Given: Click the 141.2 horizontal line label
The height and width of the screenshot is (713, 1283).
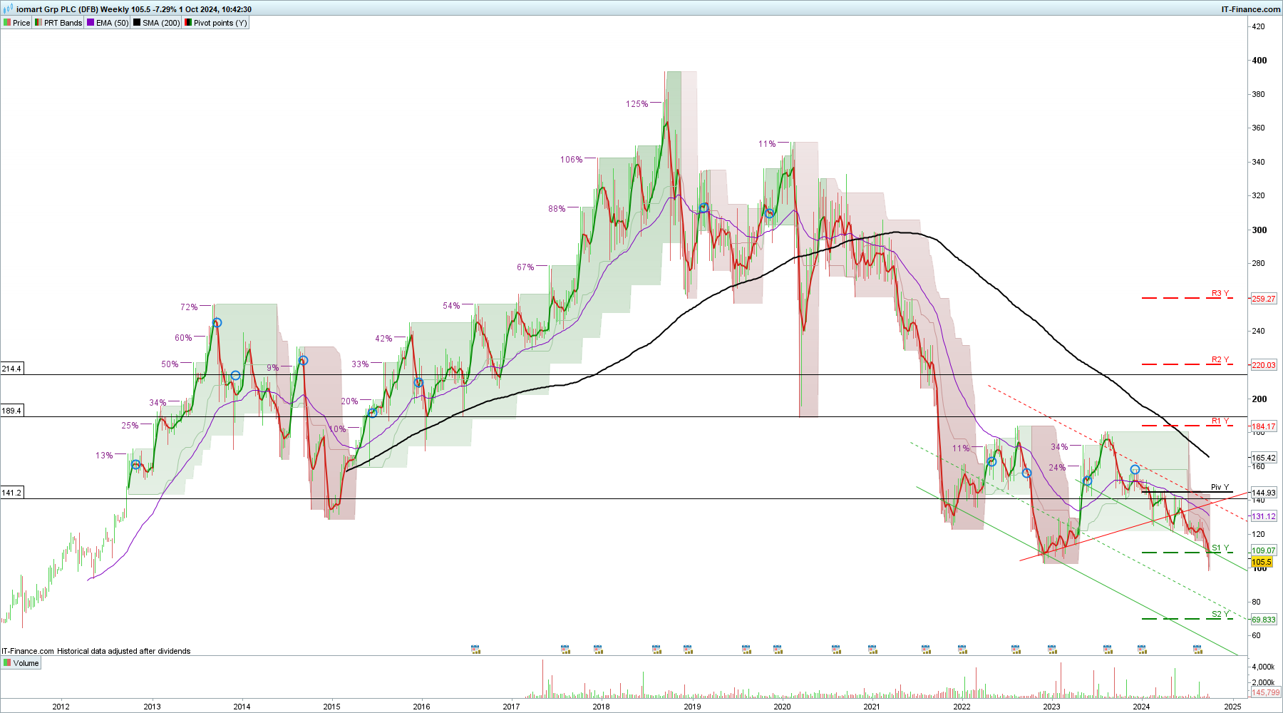Looking at the screenshot, I should 11,493.
